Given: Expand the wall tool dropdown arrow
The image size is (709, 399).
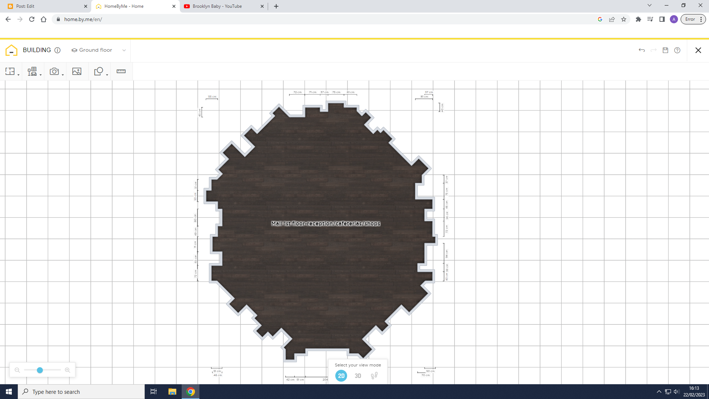Looking at the screenshot, I should (18, 75).
